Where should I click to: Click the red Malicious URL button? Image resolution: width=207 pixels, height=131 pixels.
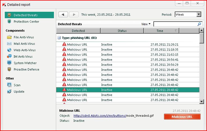pyautogui.click(x=182, y=117)
